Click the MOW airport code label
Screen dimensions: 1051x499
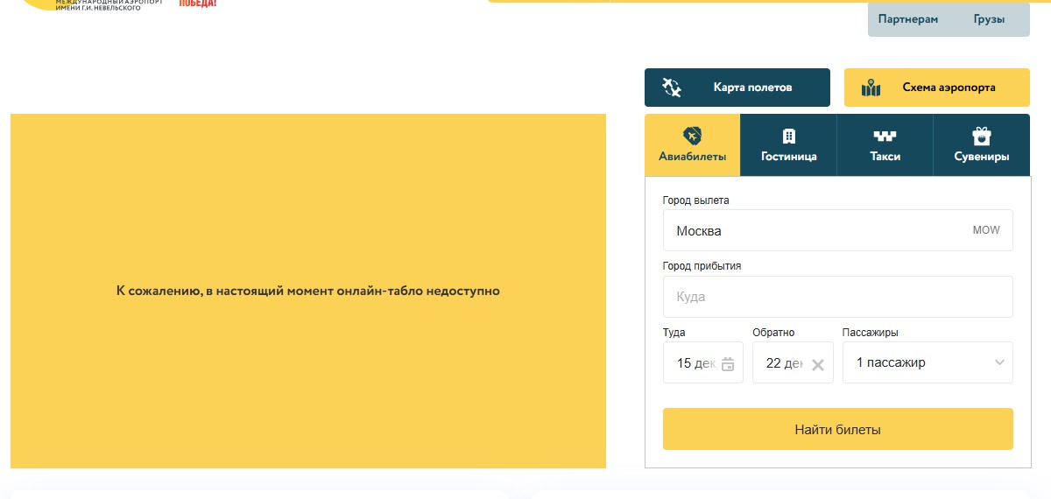[985, 231]
